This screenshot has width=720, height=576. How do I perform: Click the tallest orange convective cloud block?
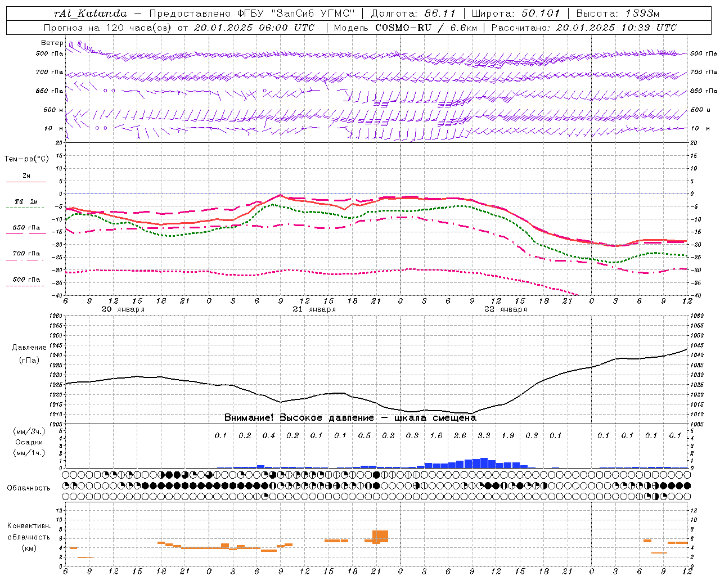tap(380, 537)
